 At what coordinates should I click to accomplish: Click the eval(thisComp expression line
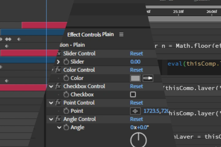(x=194, y=64)
